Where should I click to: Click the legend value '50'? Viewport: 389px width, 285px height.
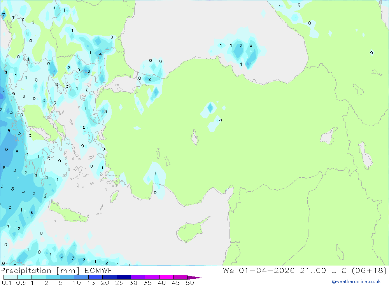pyautogui.click(x=190, y=283)
